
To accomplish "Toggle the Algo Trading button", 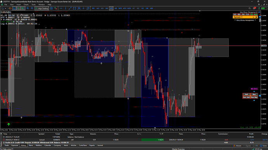I will 42,8.
